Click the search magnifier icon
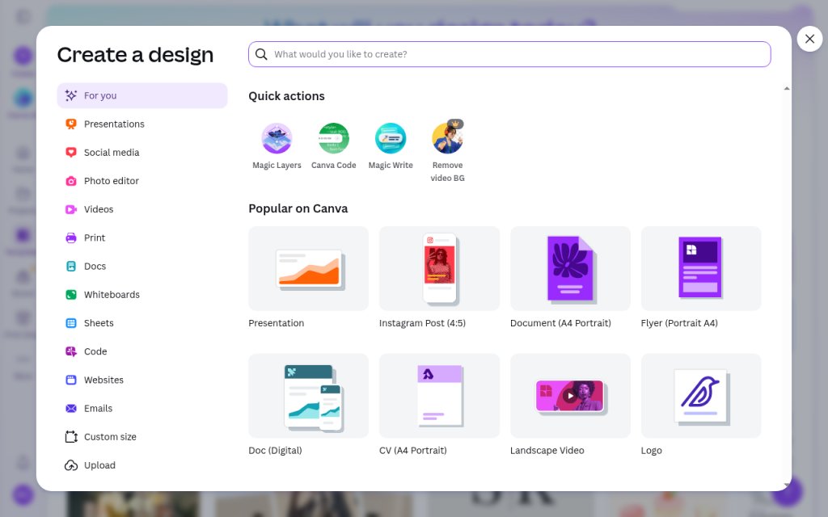 pyautogui.click(x=261, y=54)
